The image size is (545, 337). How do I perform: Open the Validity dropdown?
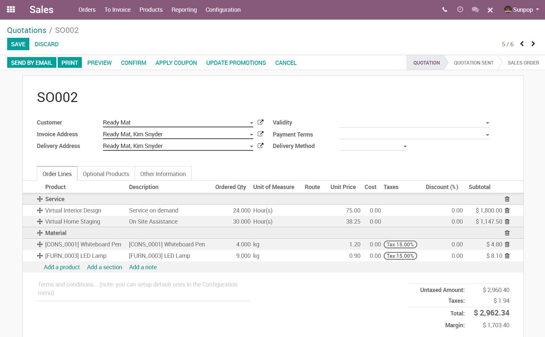487,123
